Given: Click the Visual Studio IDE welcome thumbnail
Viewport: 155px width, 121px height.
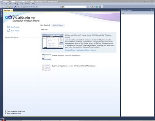Looking at the screenshot, I should tap(53, 41).
